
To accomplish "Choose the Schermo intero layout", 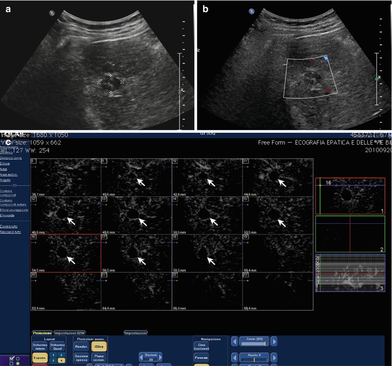I will click(x=40, y=346).
